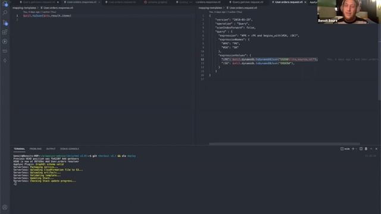
Task: Add a new terminal with plus icon
Action: click(353, 149)
